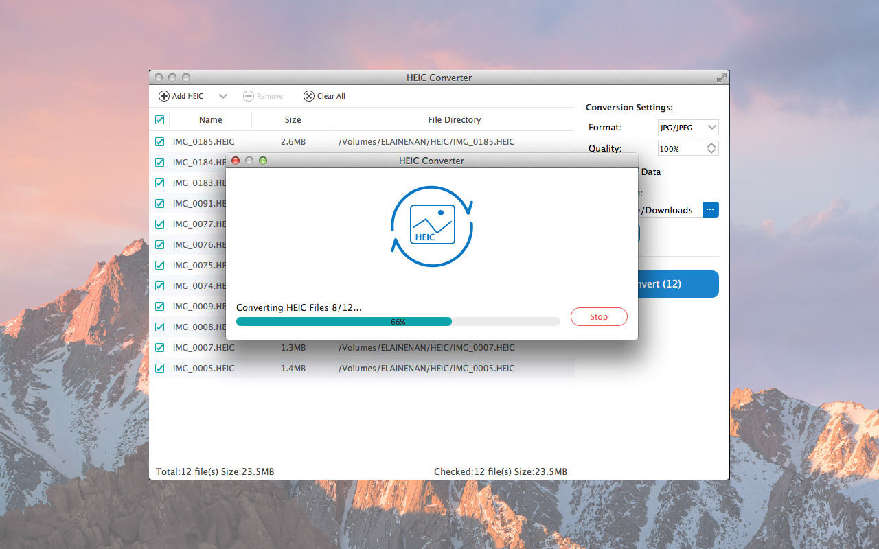Click the 1.3MB size cell

(x=293, y=347)
